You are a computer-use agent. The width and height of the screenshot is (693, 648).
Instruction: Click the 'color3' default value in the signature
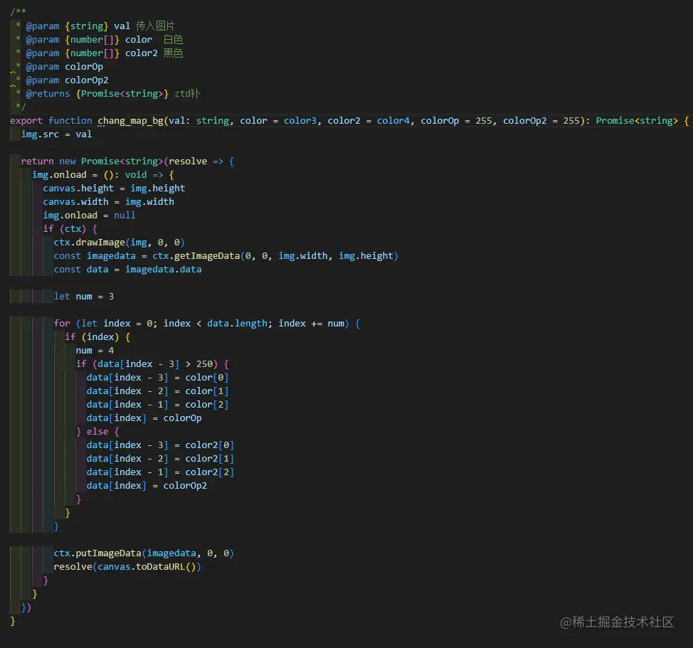pyautogui.click(x=300, y=121)
